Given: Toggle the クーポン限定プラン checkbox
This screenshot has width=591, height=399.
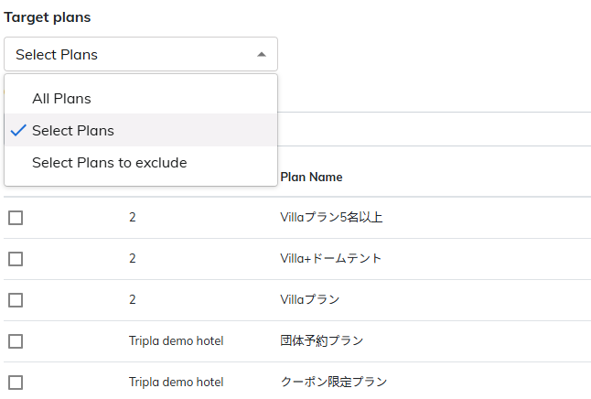Looking at the screenshot, I should 16,383.
